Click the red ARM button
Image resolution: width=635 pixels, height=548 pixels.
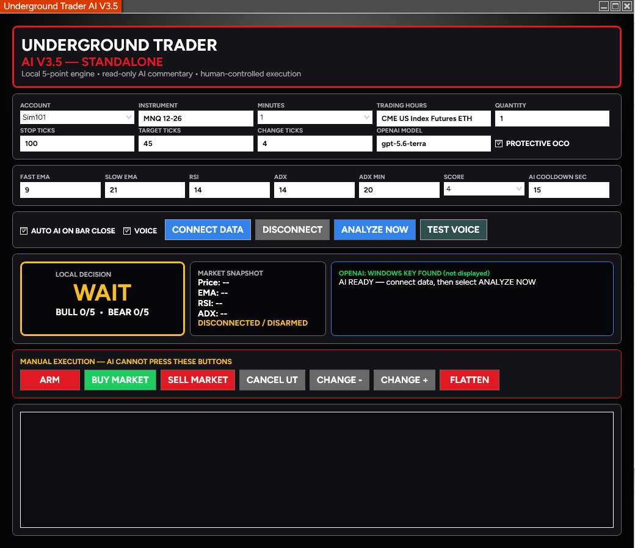tap(50, 380)
